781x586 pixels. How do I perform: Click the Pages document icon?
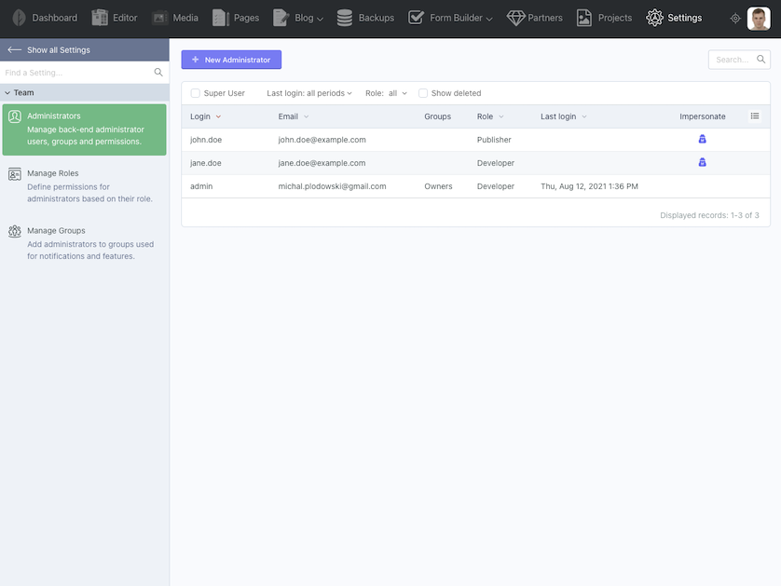tap(221, 18)
